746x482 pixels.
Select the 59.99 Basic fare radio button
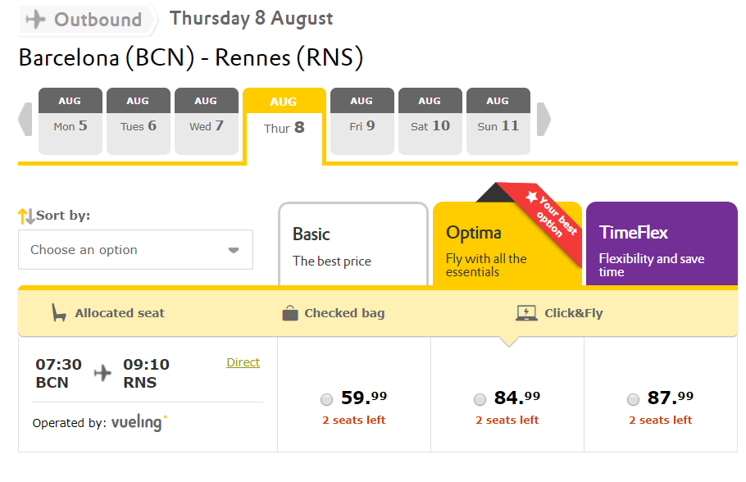pos(327,400)
